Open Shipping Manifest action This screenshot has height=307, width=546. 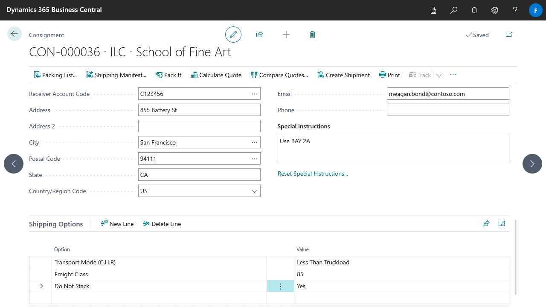(x=116, y=75)
